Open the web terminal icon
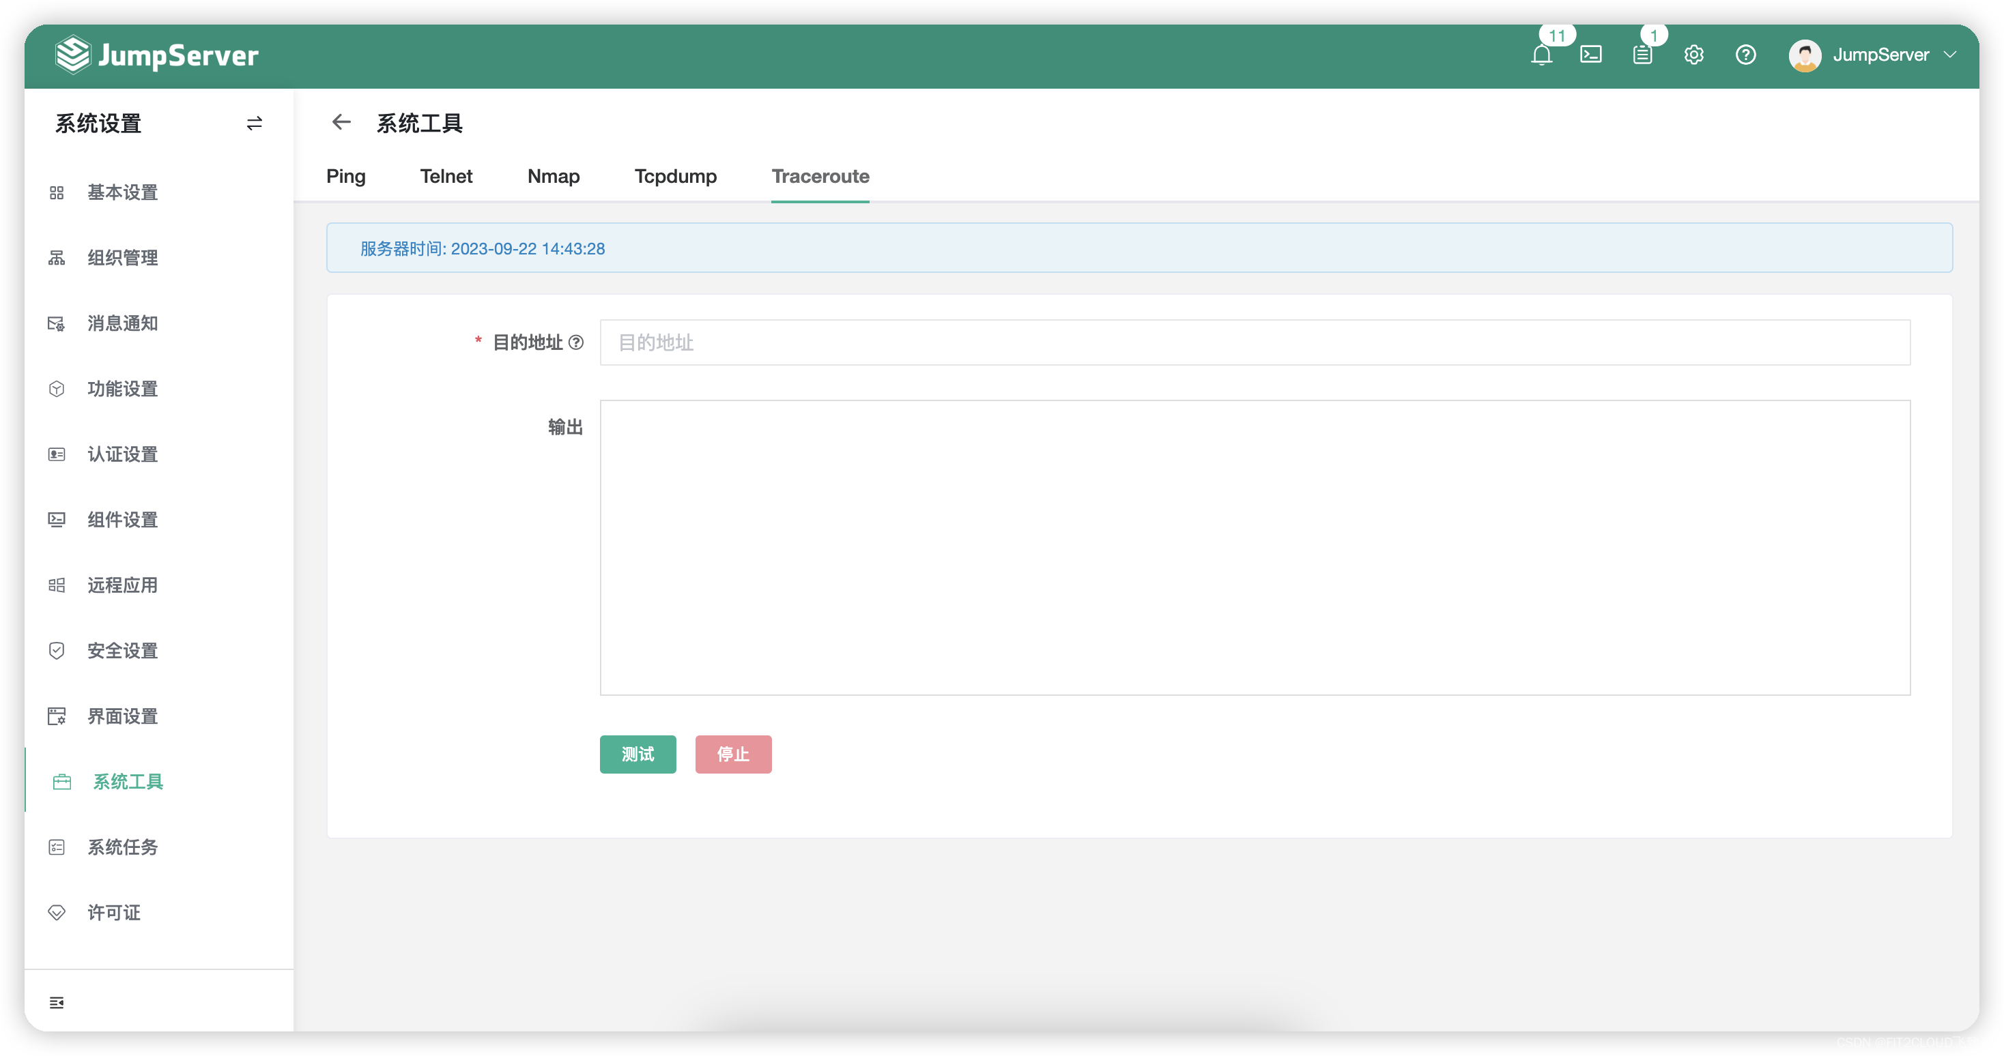Image resolution: width=2004 pixels, height=1056 pixels. click(1591, 55)
